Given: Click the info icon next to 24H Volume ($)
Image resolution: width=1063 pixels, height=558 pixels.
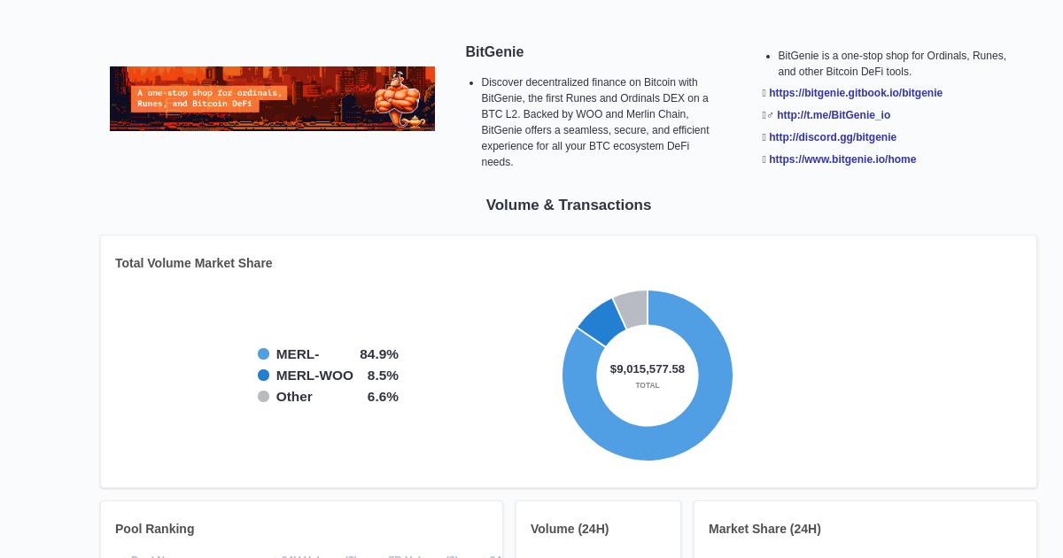Looking at the screenshot, I should click(x=349, y=556).
